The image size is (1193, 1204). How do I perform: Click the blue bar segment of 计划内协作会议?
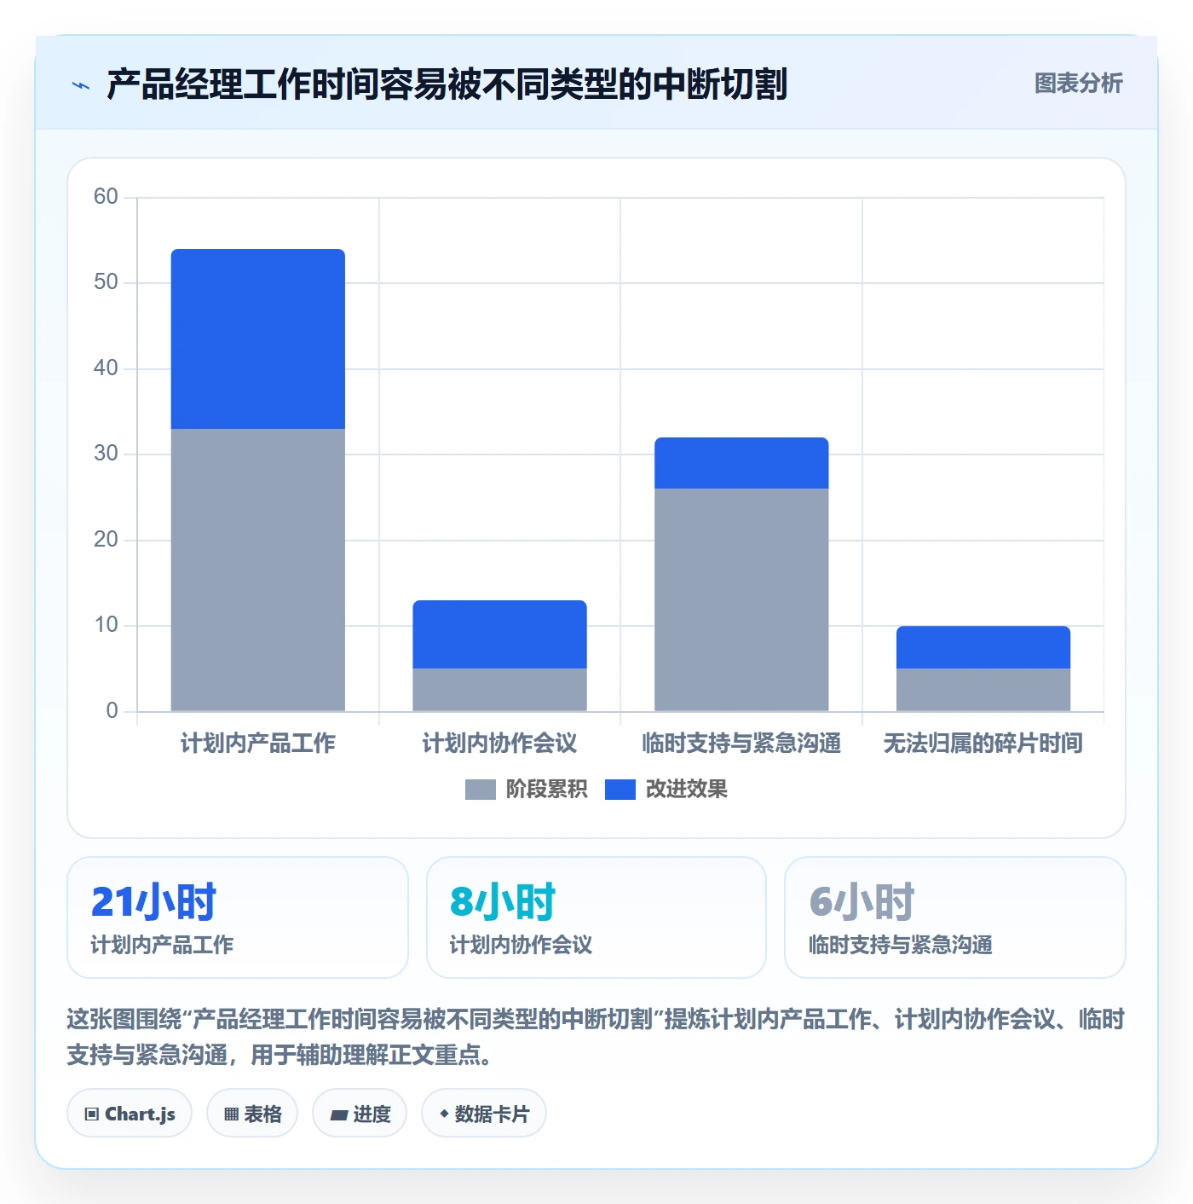500,634
